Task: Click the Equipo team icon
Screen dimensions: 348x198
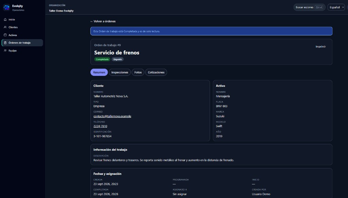Action: pyautogui.click(x=5, y=50)
